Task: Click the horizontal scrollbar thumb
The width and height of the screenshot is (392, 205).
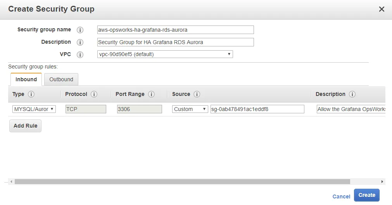Action: pyautogui.click(x=182, y=181)
